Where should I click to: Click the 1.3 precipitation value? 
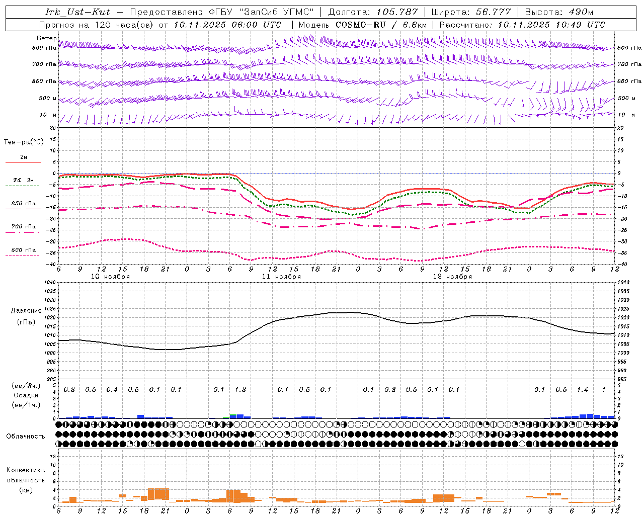(x=240, y=389)
